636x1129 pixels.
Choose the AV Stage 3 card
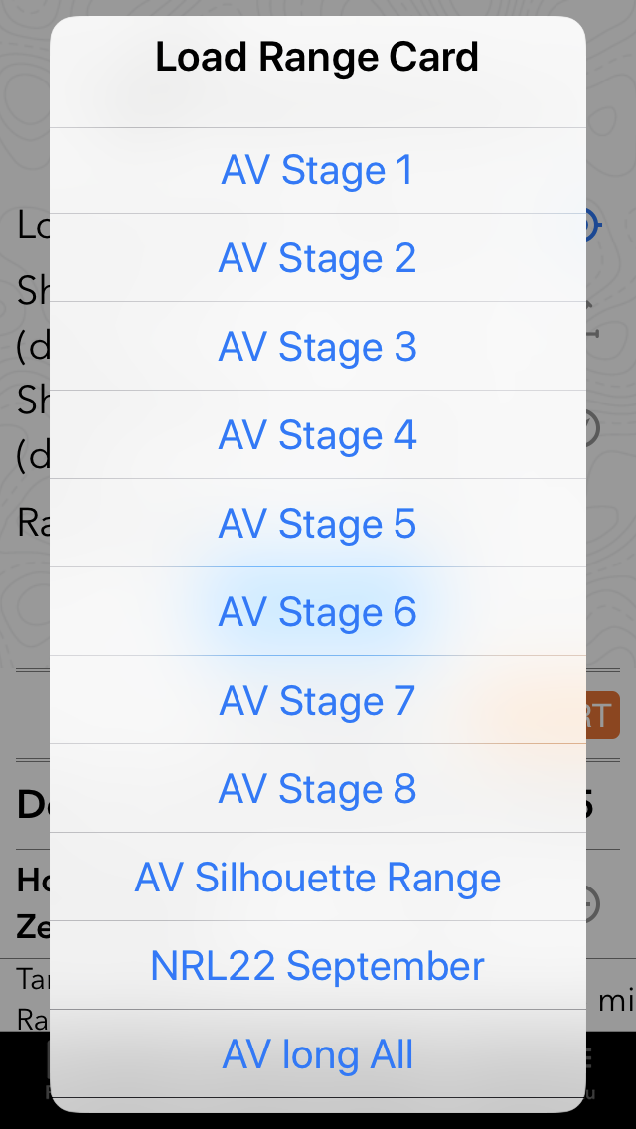coord(318,346)
